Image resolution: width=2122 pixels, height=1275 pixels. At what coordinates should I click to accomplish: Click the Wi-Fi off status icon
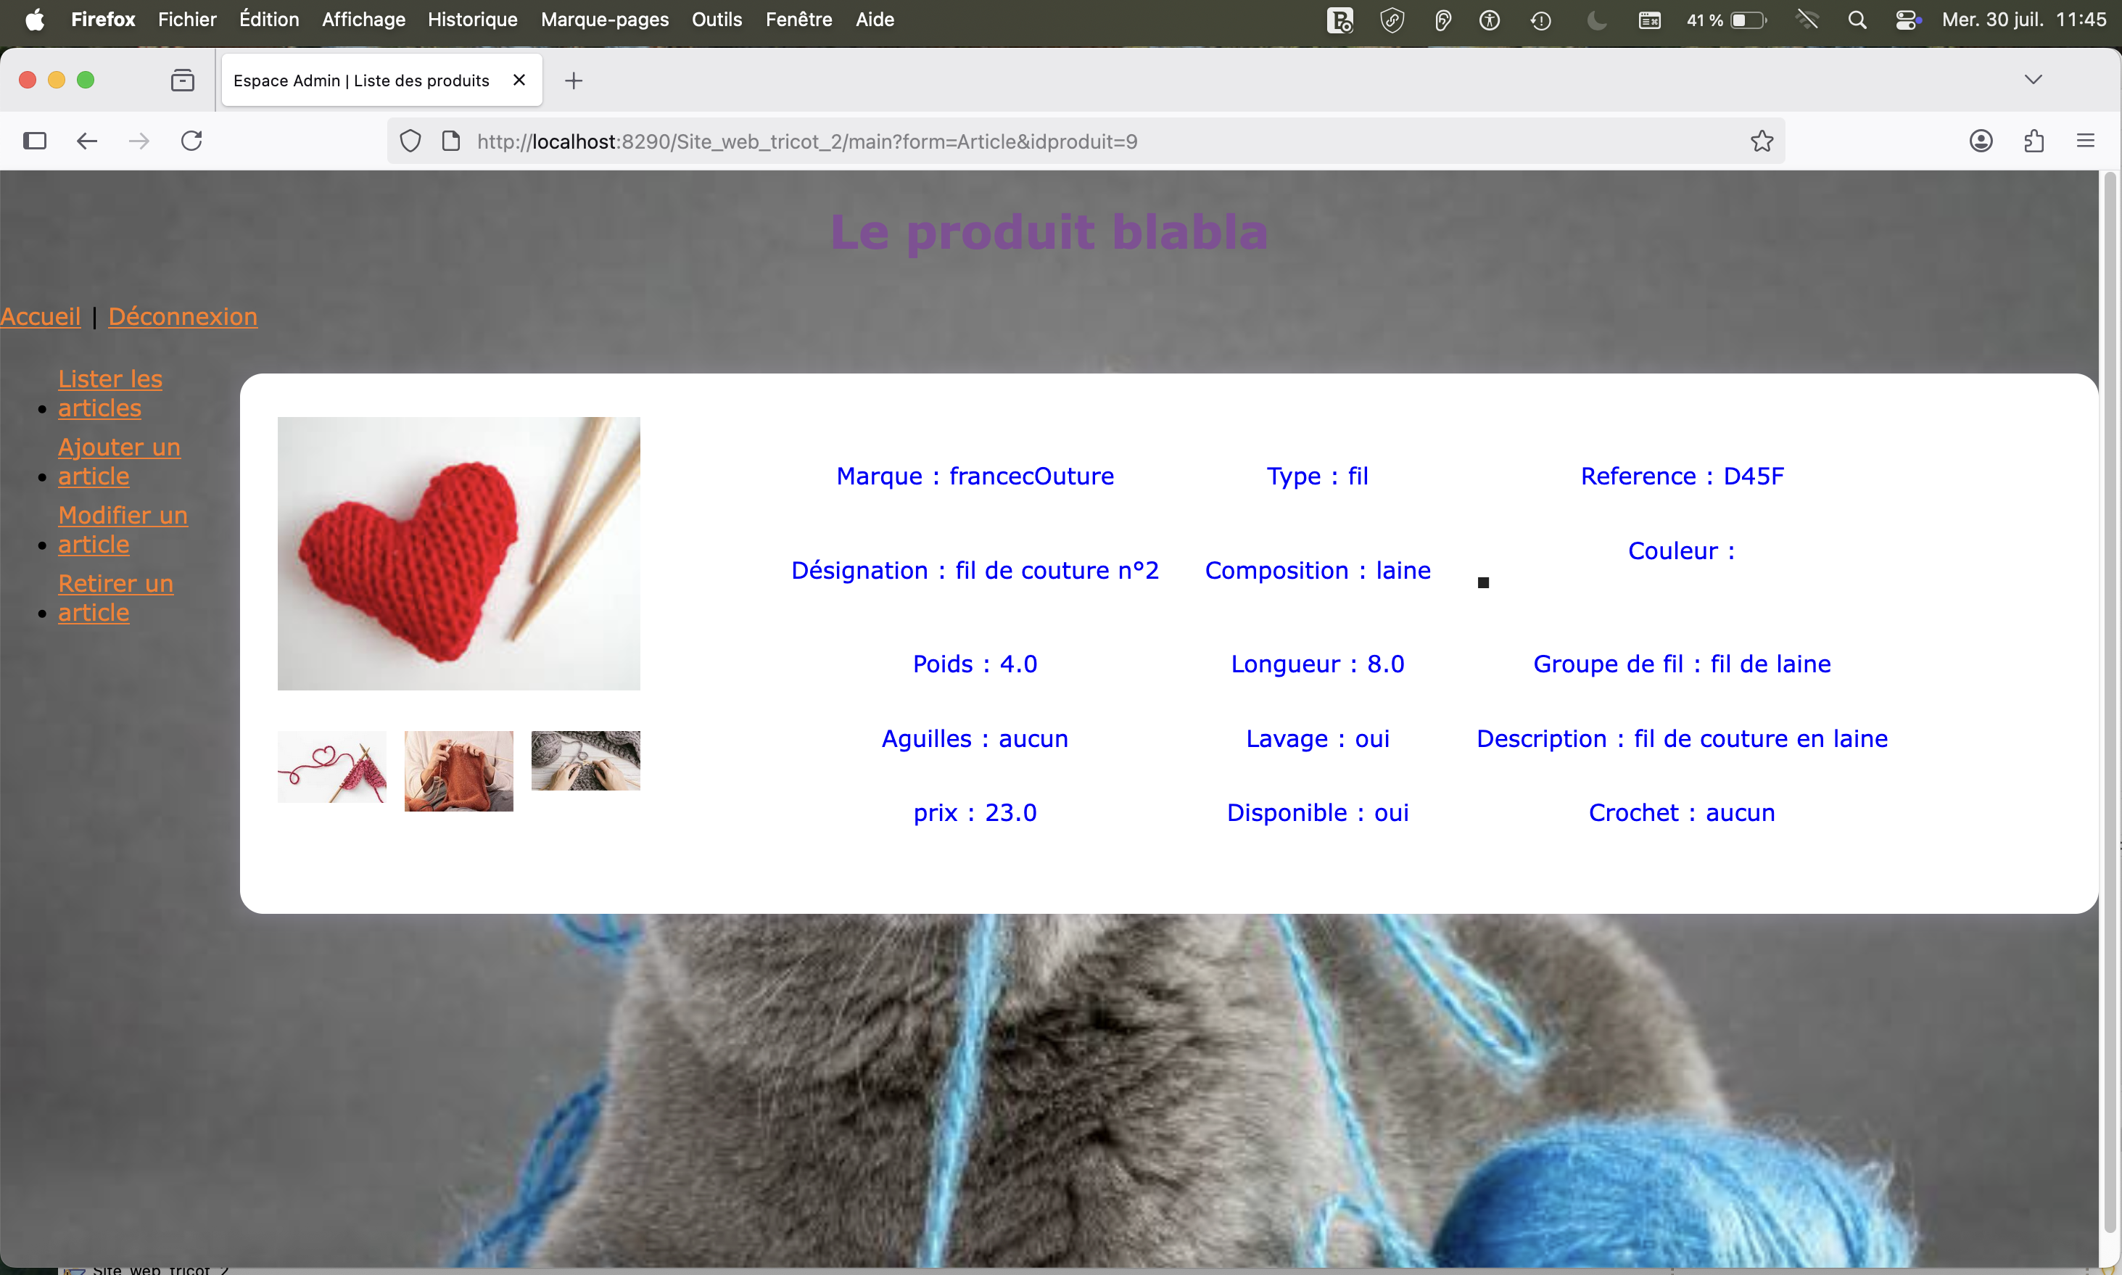tap(1807, 19)
